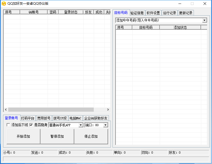Click the account list right scroll arrow
Viewport: 212px width, 164px height.
(x=108, y=109)
